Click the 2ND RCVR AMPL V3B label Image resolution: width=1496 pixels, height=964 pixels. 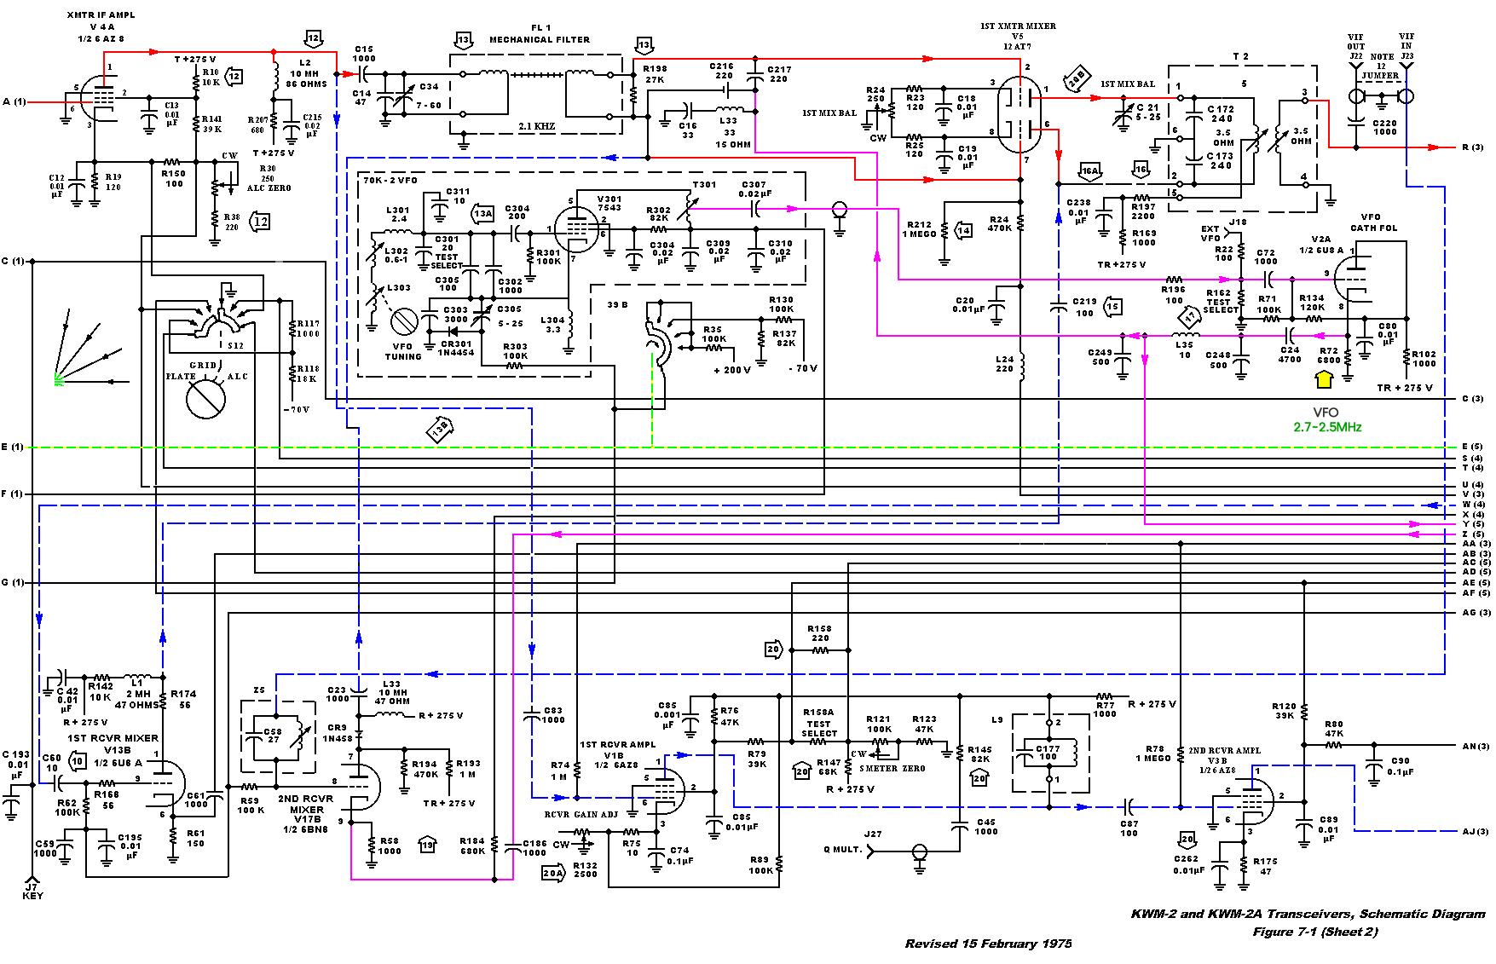[1224, 760]
